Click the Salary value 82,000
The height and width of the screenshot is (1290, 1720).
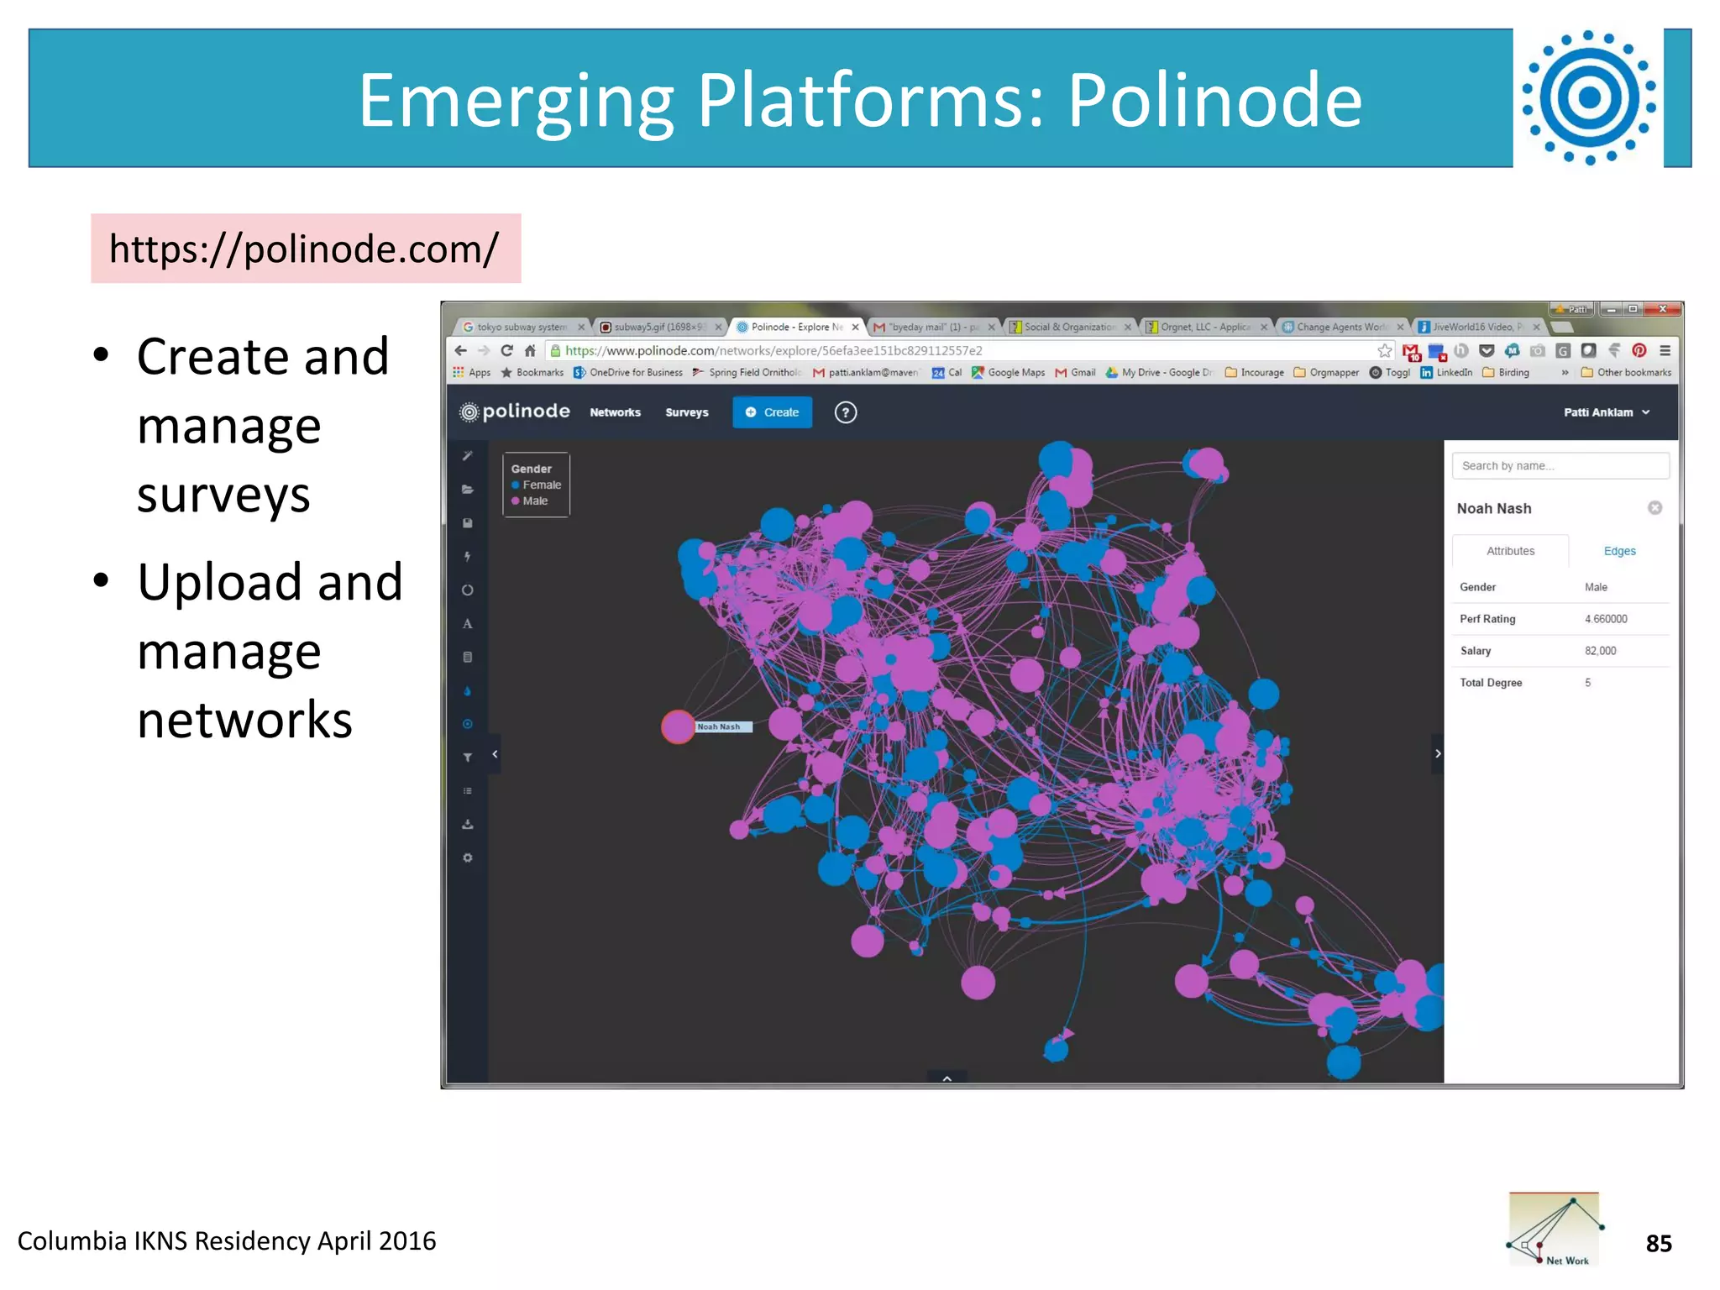pyautogui.click(x=1600, y=651)
